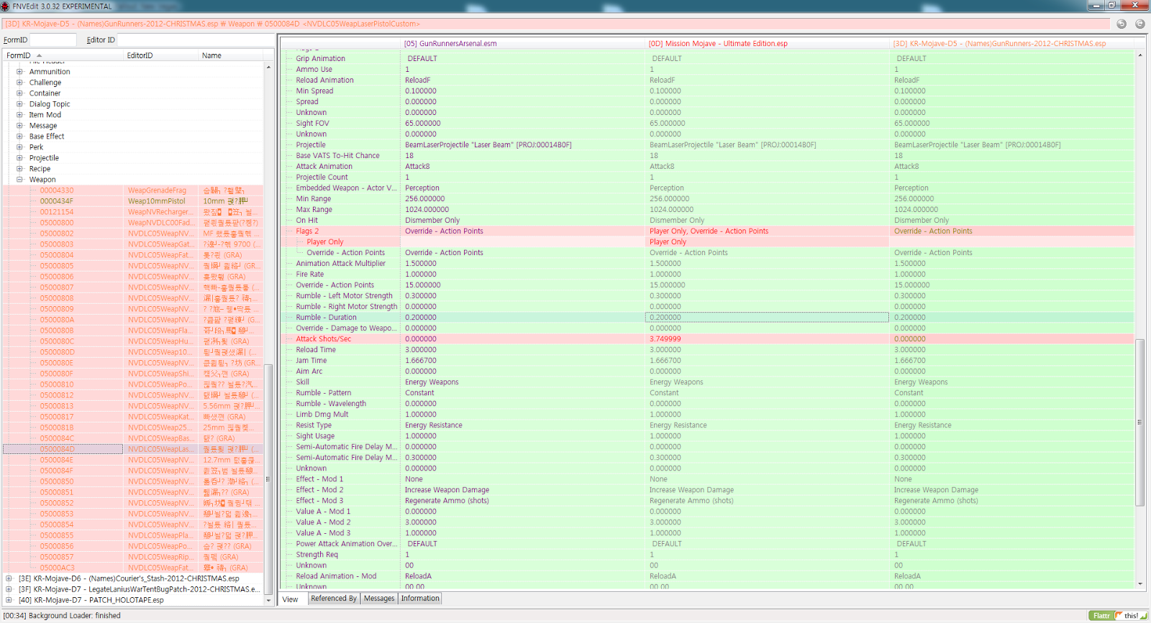Expand the Challenge tree node
Screen dimensions: 1151x623
click(19, 83)
